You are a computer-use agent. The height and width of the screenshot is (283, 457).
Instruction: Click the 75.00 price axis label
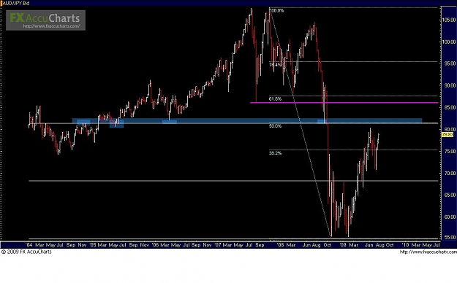click(x=449, y=151)
